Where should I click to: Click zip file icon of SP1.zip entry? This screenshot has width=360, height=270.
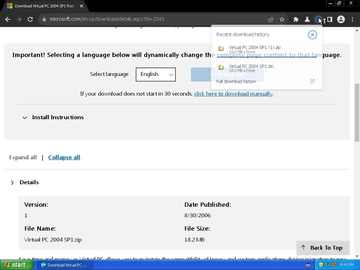pyautogui.click(x=221, y=67)
